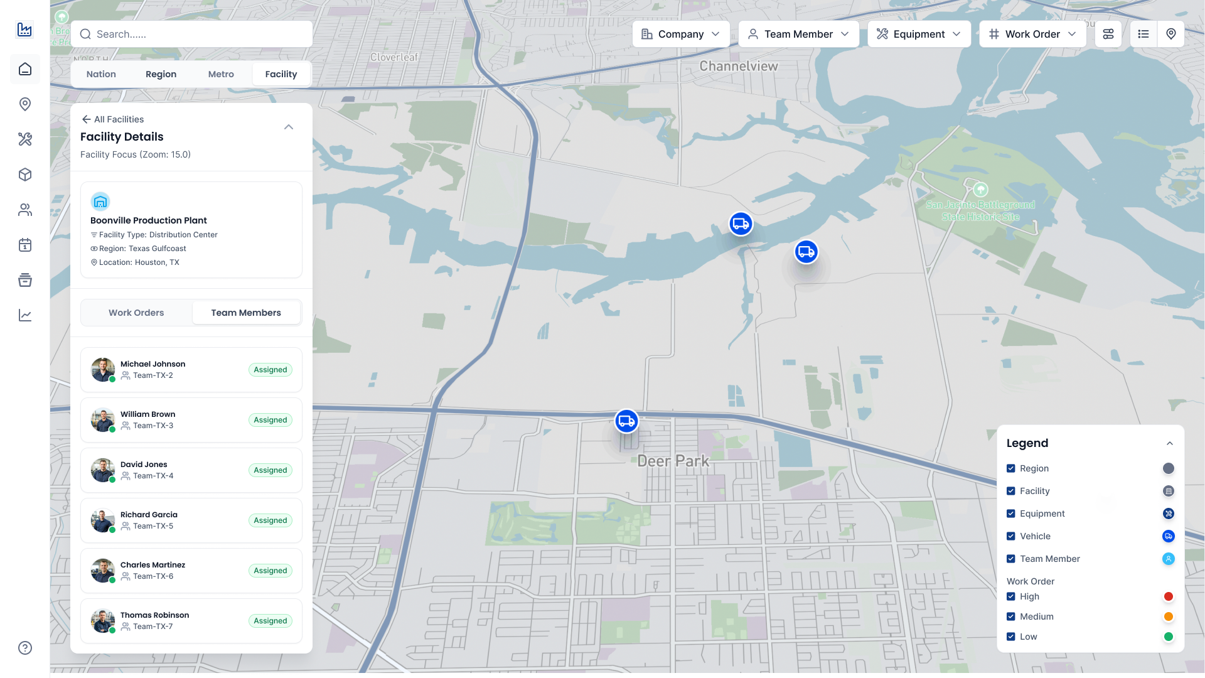This screenshot has width=1205, height=678.
Task: Open the Team Members icon in sidebar
Action: [25, 210]
